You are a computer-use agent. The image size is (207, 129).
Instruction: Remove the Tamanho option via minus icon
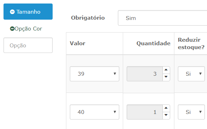coord(12,12)
